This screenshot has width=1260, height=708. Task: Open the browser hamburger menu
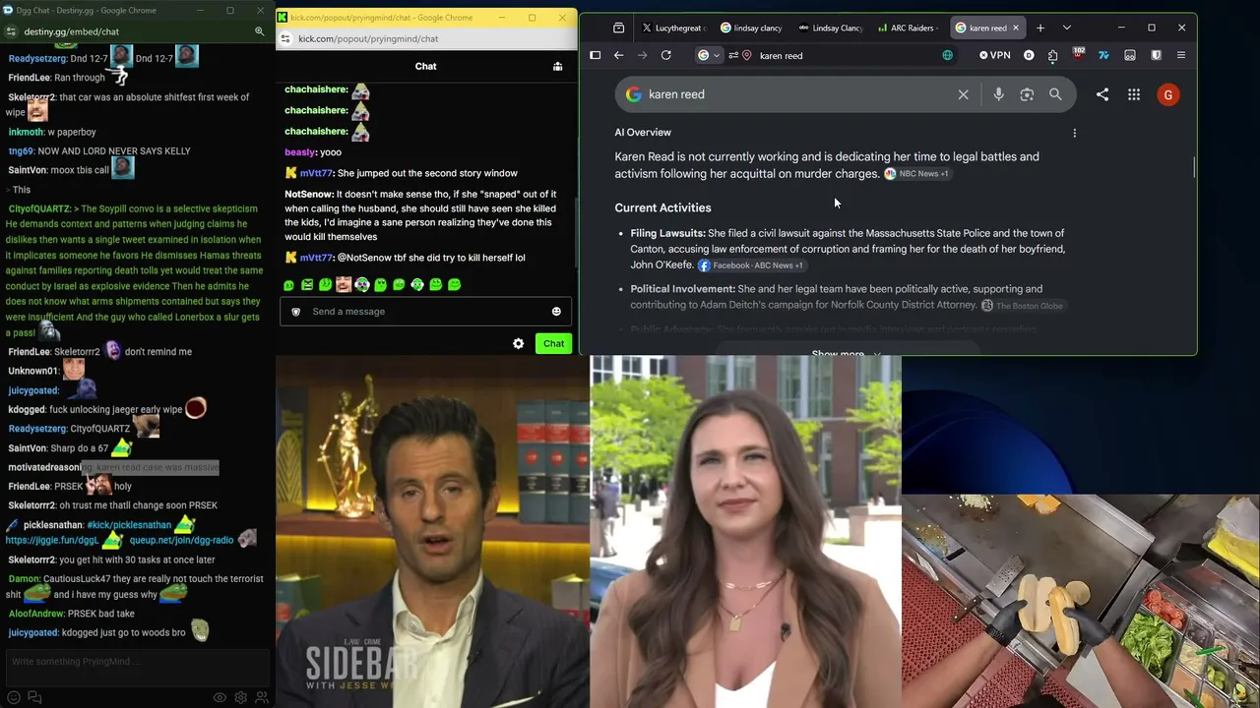coord(1181,55)
